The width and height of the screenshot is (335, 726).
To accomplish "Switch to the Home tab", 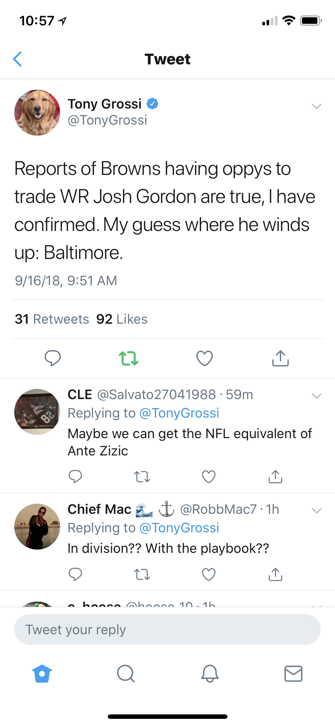I will pos(42,674).
